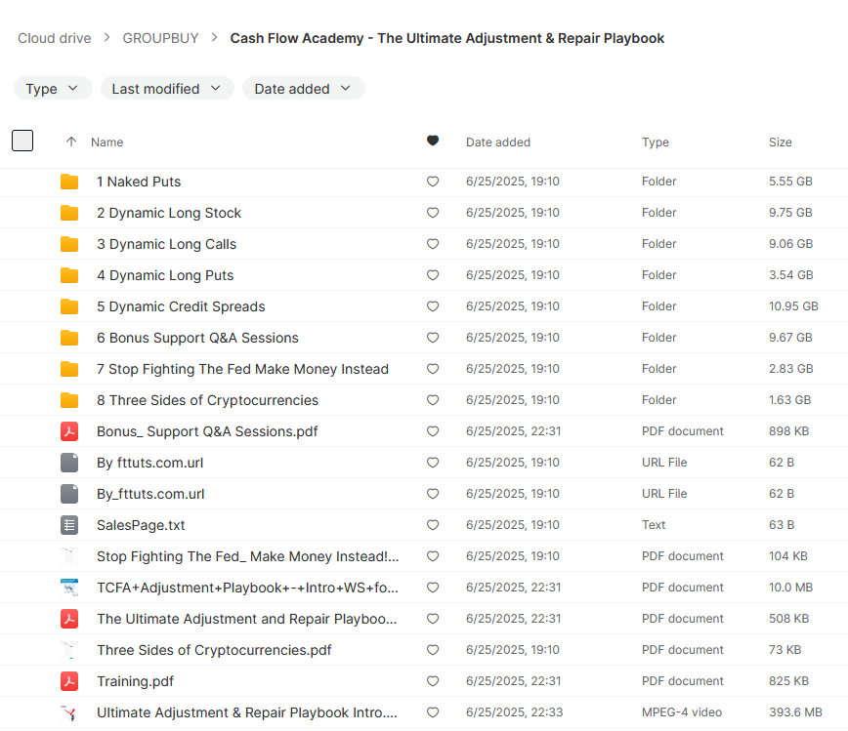Select the 3 Dynamic Long Calls name
The width and height of the screenshot is (848, 731).
[166, 244]
